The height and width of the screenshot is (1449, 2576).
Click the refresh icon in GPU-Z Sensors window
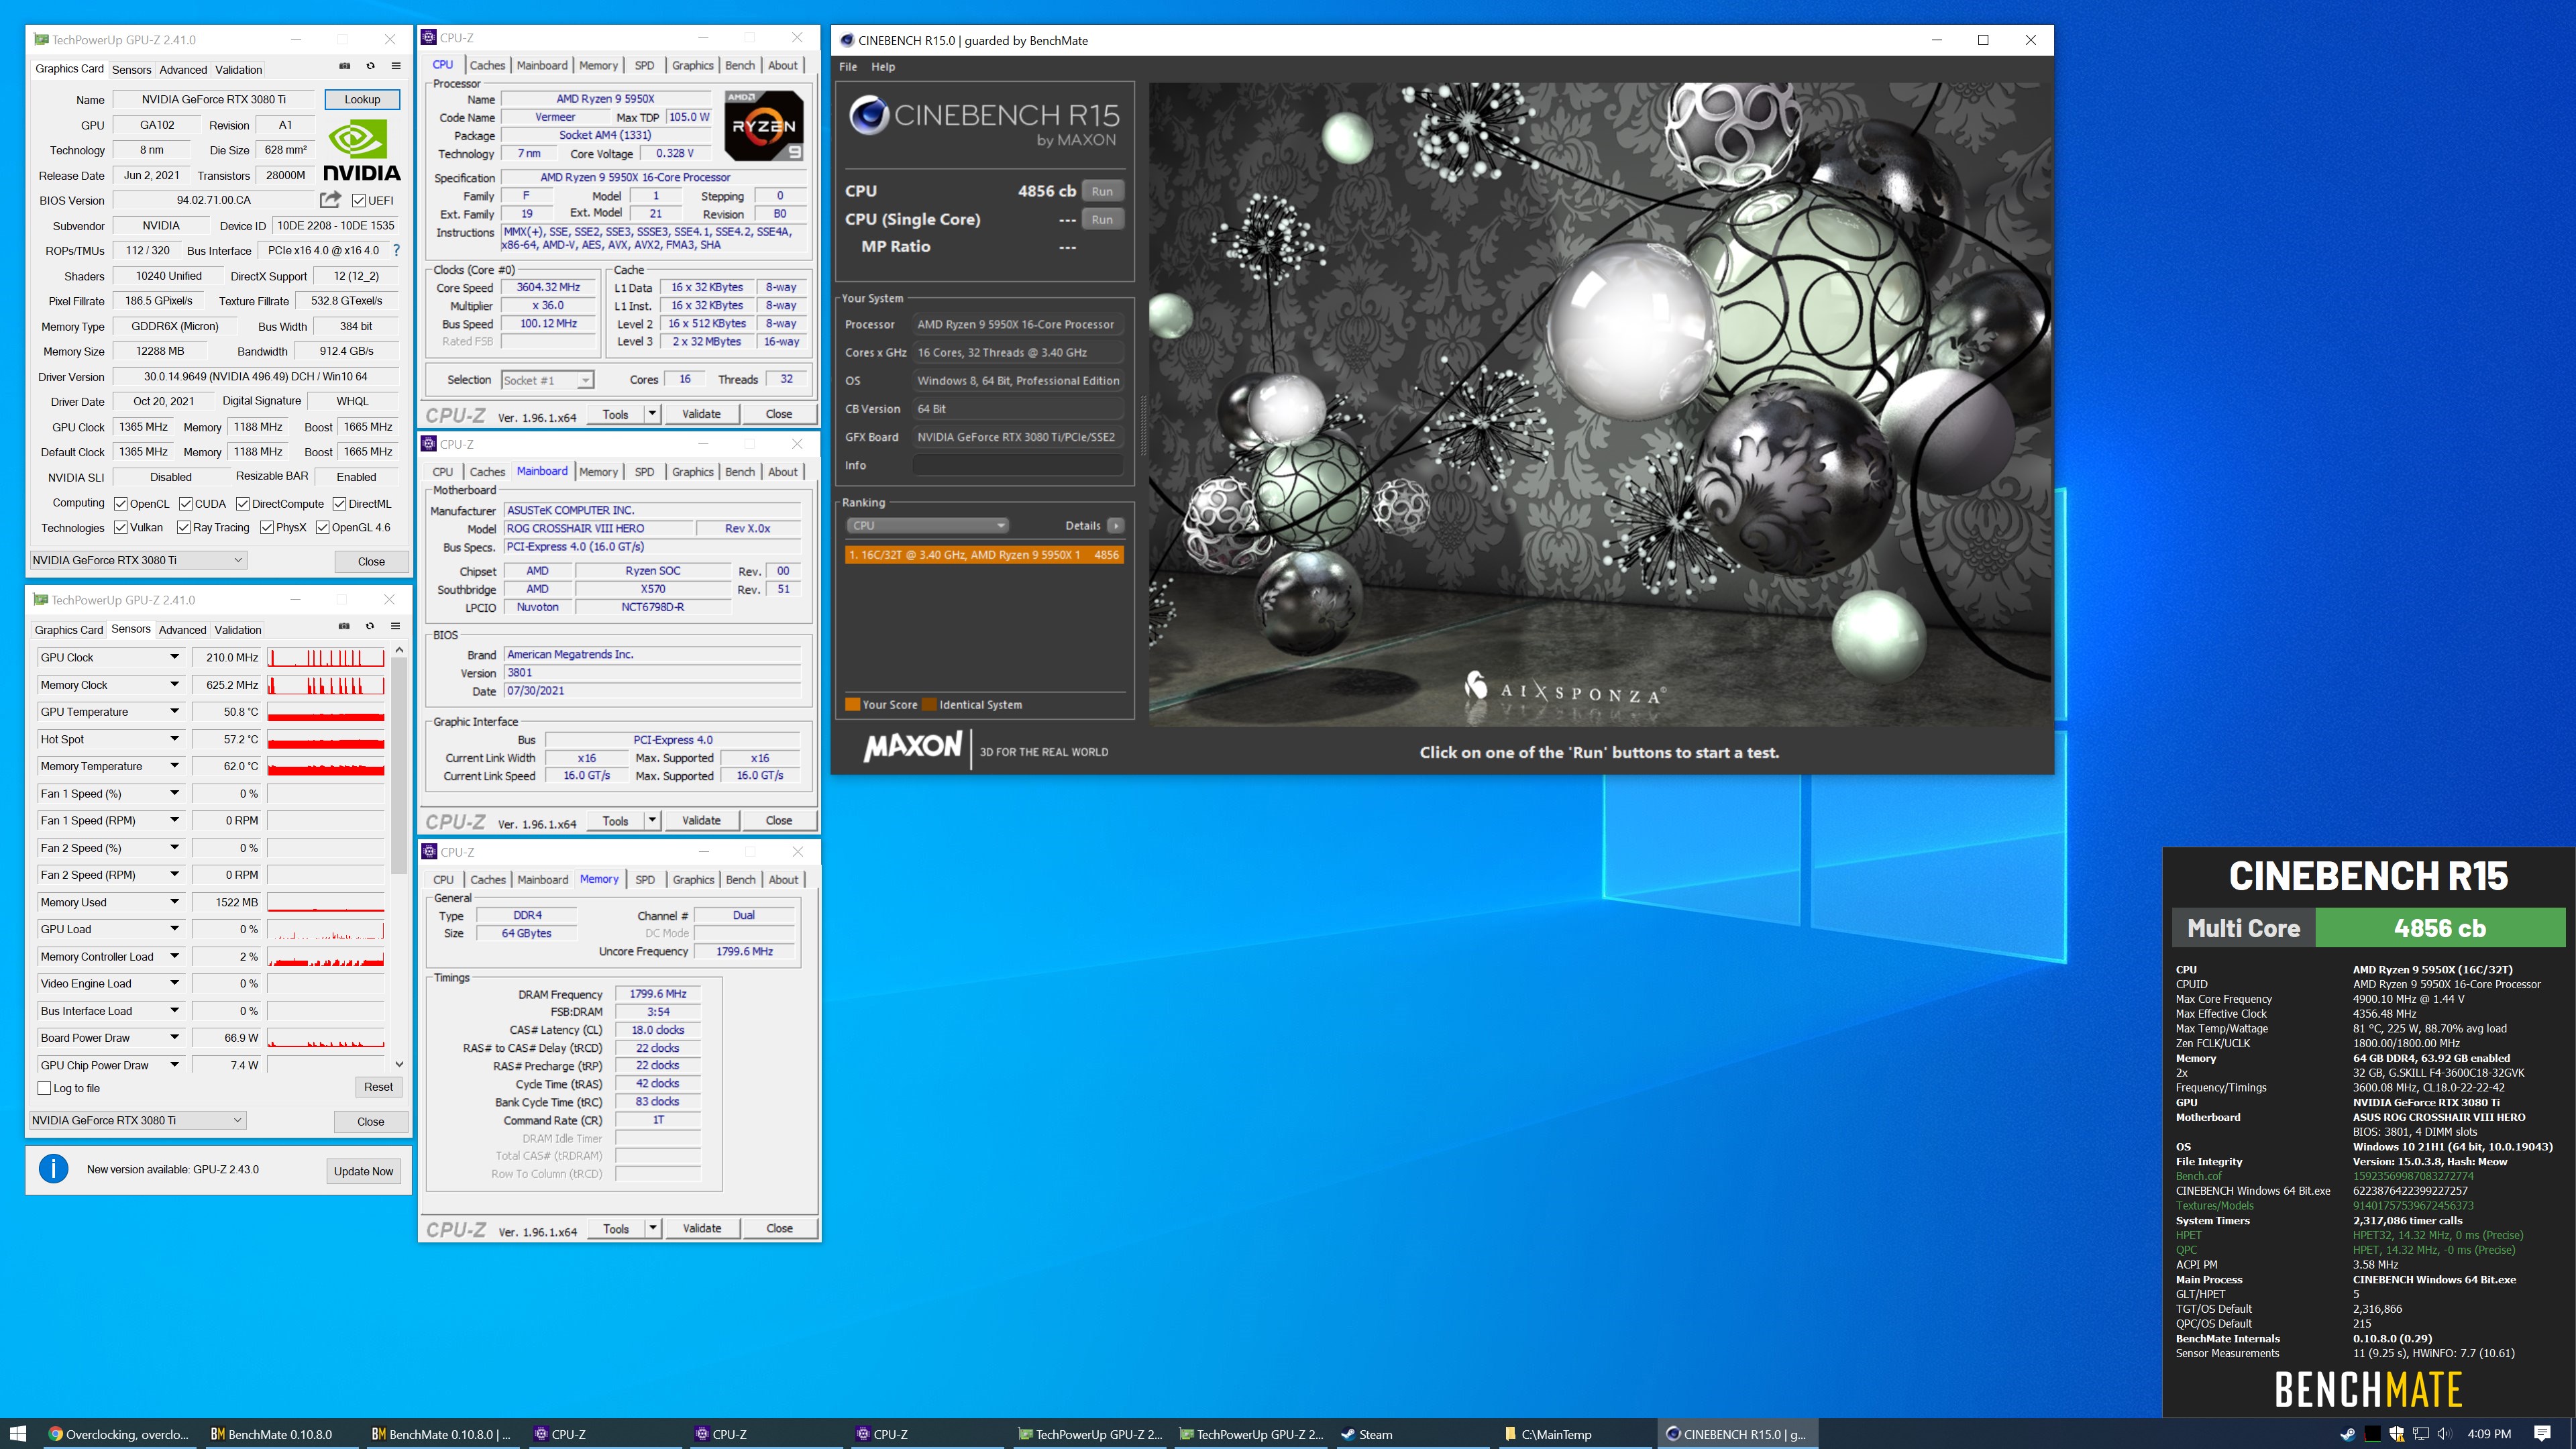pyautogui.click(x=370, y=626)
